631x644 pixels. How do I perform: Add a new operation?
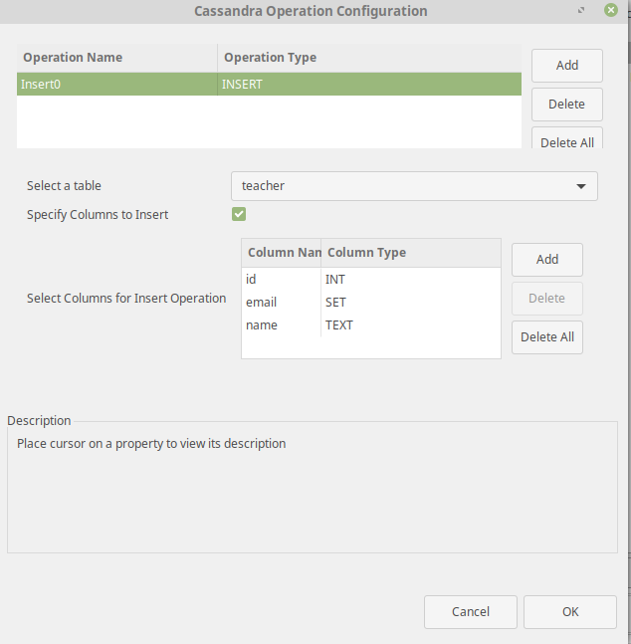click(x=567, y=66)
